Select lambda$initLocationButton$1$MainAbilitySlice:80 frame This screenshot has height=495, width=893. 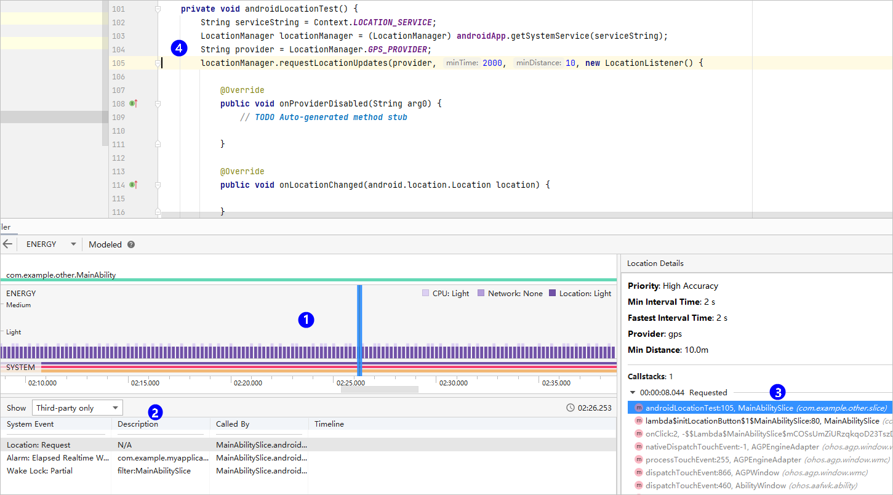760,421
